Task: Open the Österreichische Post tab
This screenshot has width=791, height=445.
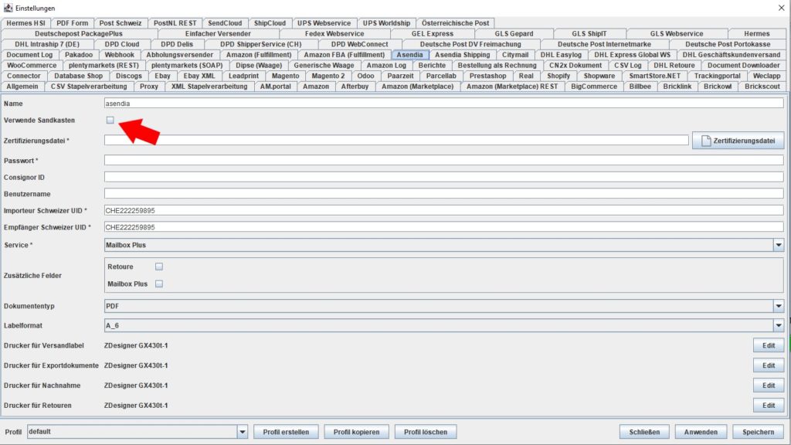Action: (455, 23)
